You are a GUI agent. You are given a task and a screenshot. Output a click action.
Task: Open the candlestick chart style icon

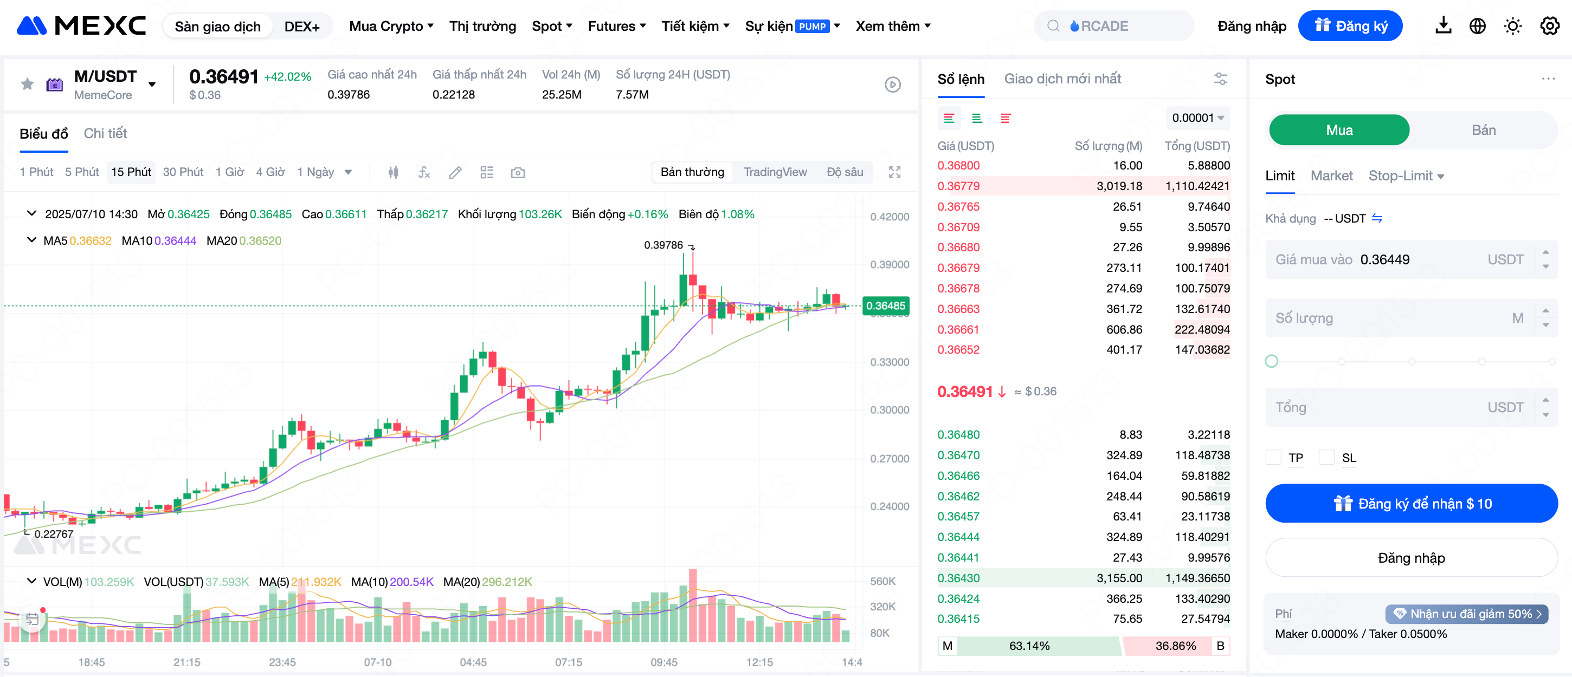click(394, 173)
